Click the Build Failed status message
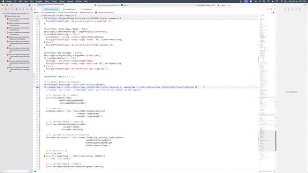 tap(206, 5)
